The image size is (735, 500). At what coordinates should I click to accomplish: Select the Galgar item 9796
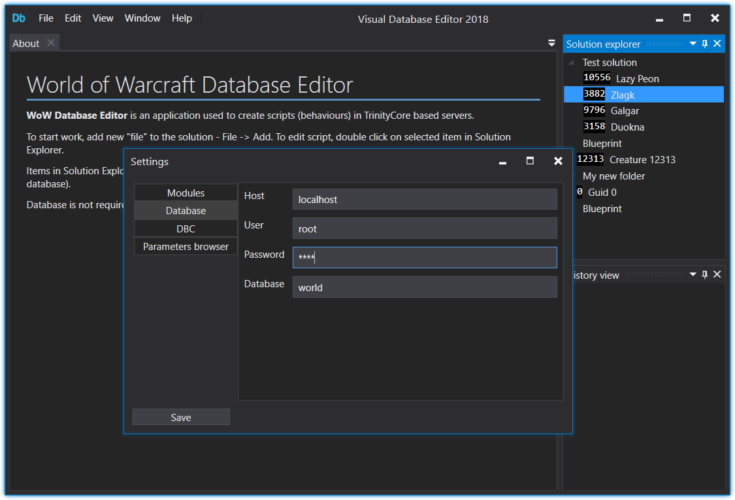(611, 111)
